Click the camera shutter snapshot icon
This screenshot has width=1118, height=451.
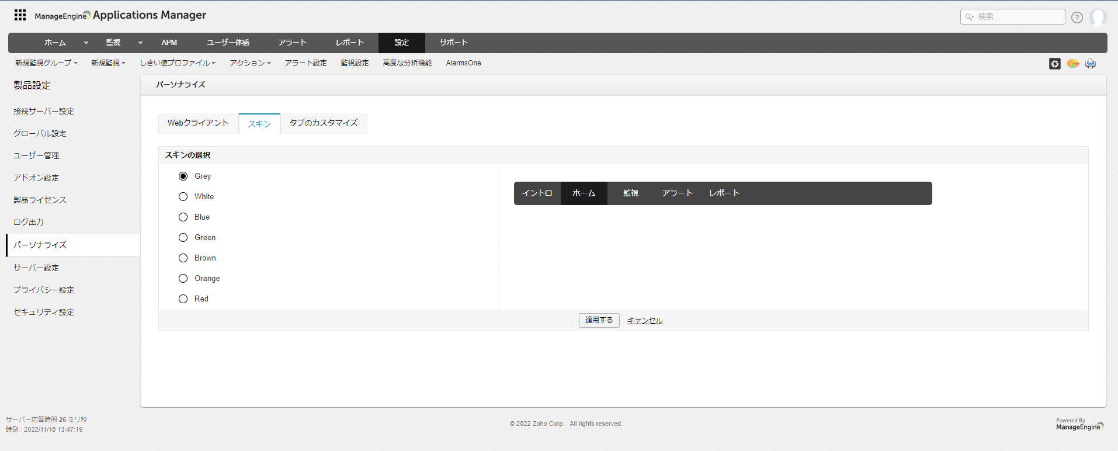pos(1055,64)
